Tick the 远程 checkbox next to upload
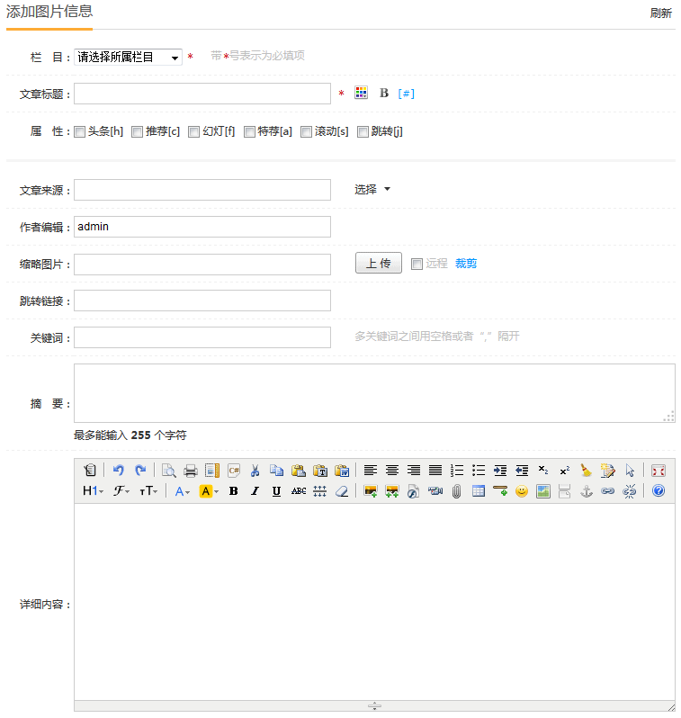 point(417,264)
